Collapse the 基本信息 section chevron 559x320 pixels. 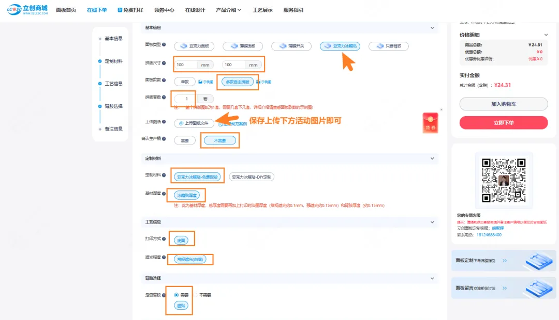(x=433, y=28)
